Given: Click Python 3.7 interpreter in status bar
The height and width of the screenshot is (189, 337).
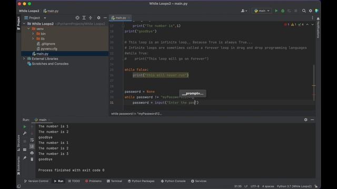Looking at the screenshot, I should [x=294, y=186].
